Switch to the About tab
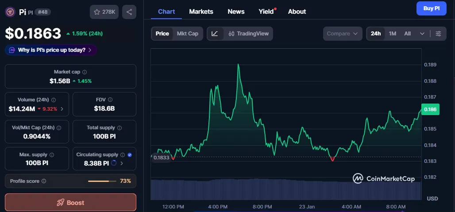The width and height of the screenshot is (455, 212). click(297, 12)
